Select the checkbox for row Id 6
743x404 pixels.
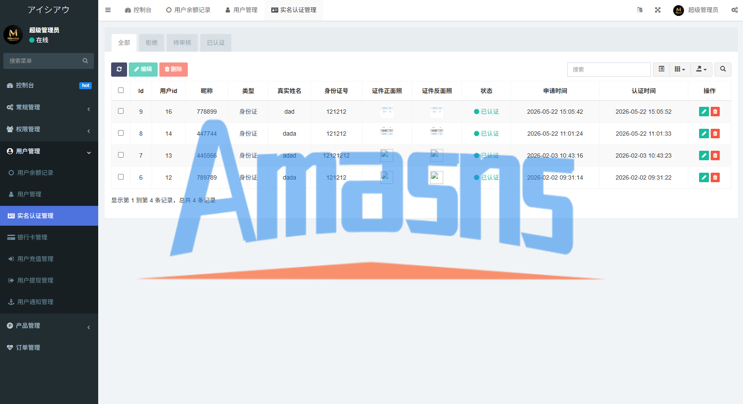[x=121, y=177]
